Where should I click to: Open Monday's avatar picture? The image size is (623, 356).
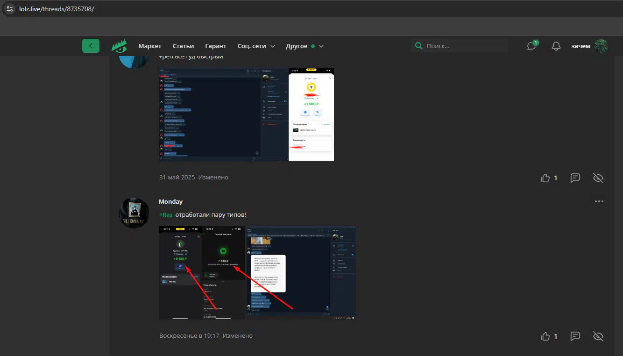134,213
